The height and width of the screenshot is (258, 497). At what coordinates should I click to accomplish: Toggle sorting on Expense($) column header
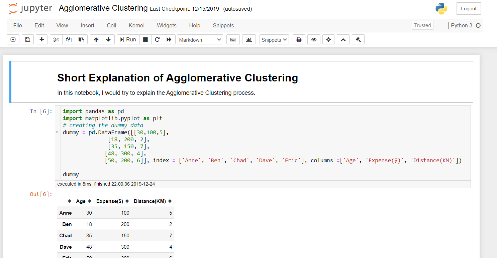point(127,201)
